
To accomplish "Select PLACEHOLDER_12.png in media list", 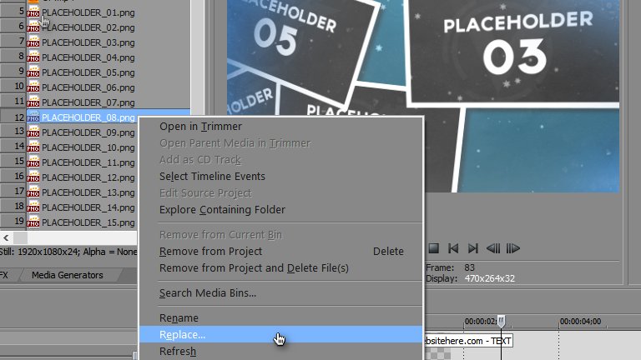I will coord(88,177).
